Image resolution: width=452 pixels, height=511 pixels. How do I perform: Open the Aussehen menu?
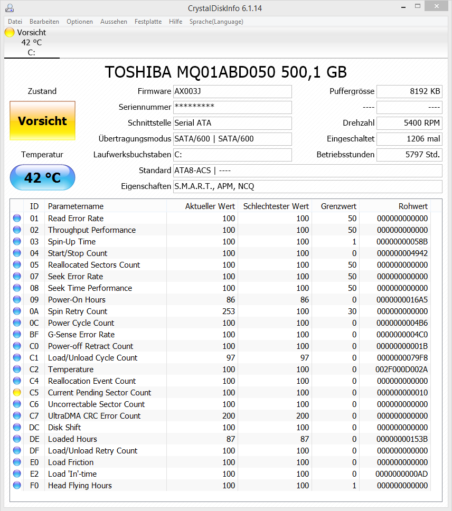(x=114, y=22)
